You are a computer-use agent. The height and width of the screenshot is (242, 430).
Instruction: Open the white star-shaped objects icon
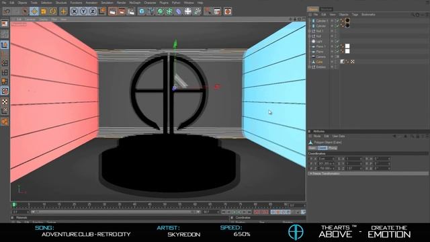(x=188, y=11)
